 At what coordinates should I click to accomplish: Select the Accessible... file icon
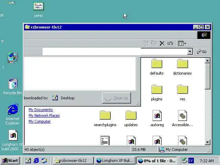pyautogui.click(x=183, y=115)
